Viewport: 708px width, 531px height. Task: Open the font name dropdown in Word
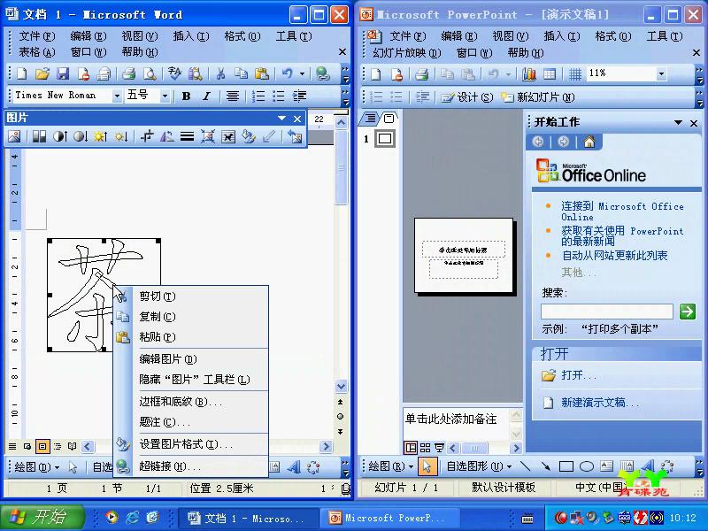117,96
